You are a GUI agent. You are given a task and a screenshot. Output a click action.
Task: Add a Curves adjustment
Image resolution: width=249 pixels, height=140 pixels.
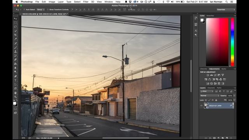215,75
